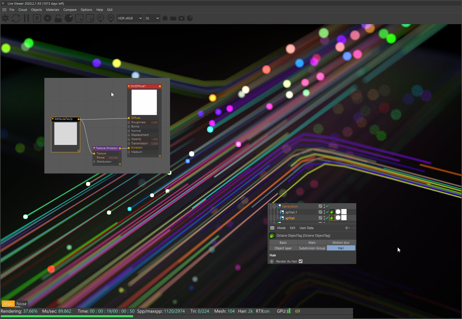Collapse the Generators tree group
Screen dimensions: 462x319
pos(274,206)
